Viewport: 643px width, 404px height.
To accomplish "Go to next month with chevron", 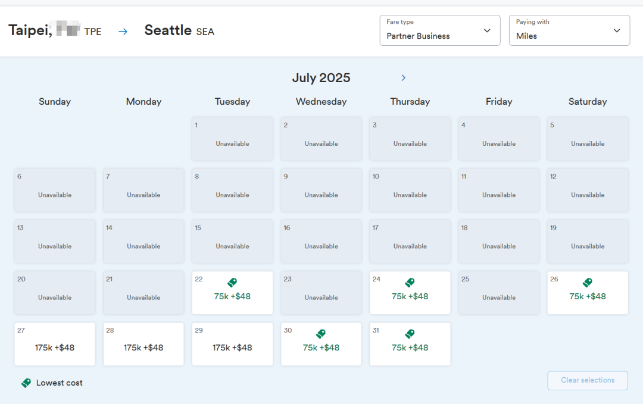I will pyautogui.click(x=403, y=78).
